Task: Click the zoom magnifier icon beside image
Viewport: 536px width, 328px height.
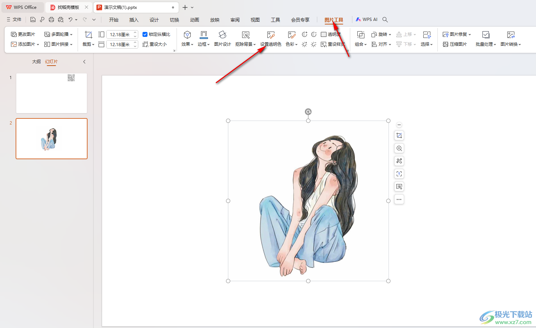Action: pos(399,148)
